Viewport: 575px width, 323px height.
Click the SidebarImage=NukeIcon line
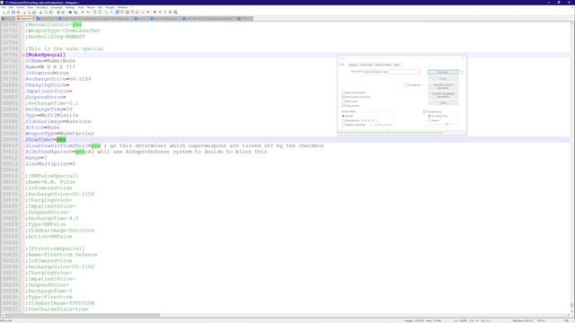[57, 121]
